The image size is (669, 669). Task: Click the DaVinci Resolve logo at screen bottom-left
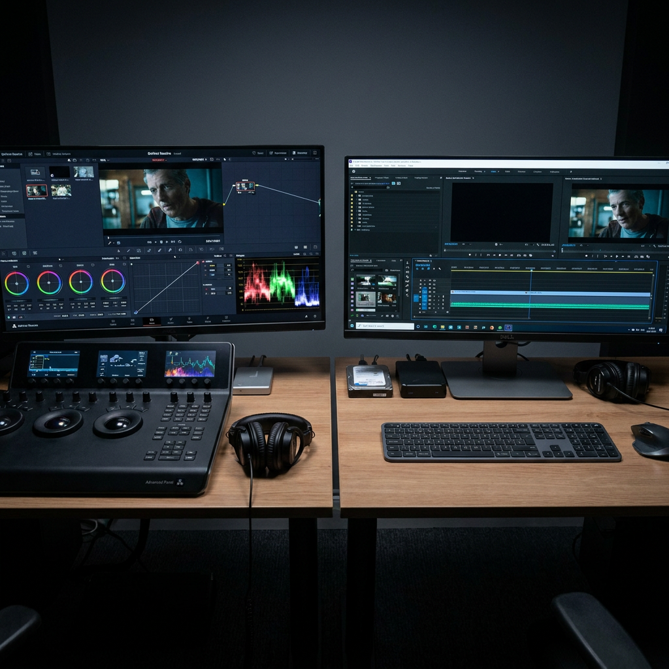coord(14,326)
